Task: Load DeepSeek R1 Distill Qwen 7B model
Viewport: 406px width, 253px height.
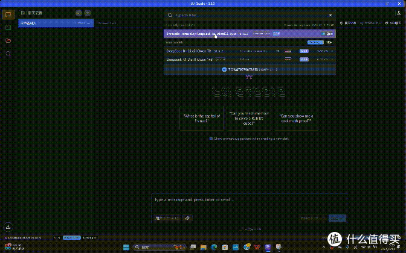Action: (250, 51)
